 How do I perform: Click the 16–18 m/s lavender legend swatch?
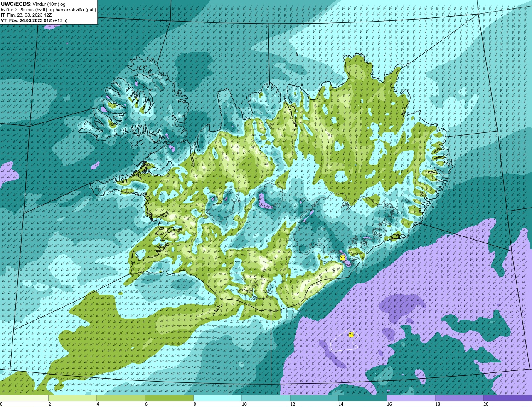coord(411,398)
